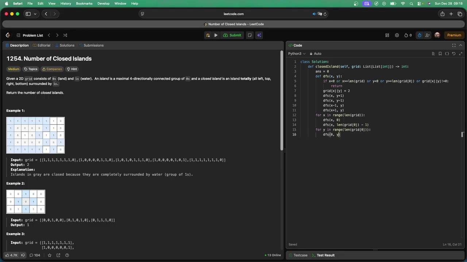The width and height of the screenshot is (467, 262).
Task: Open the user profile avatar
Action: tap(437, 35)
